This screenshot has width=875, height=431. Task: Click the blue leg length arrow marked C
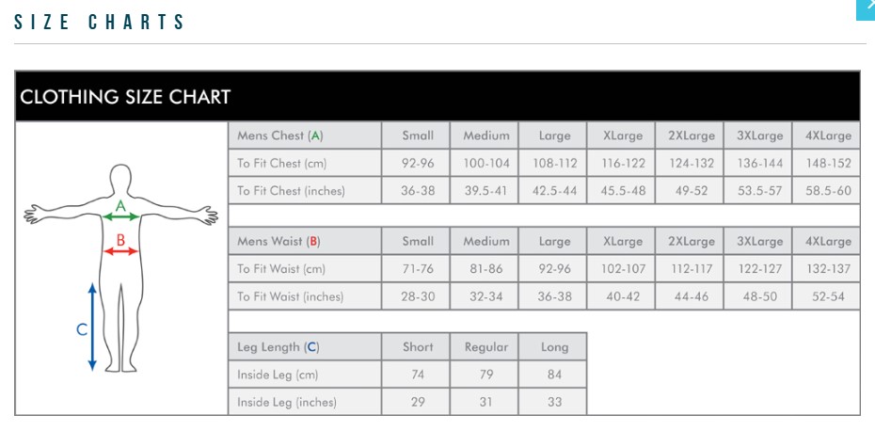[x=92, y=327]
